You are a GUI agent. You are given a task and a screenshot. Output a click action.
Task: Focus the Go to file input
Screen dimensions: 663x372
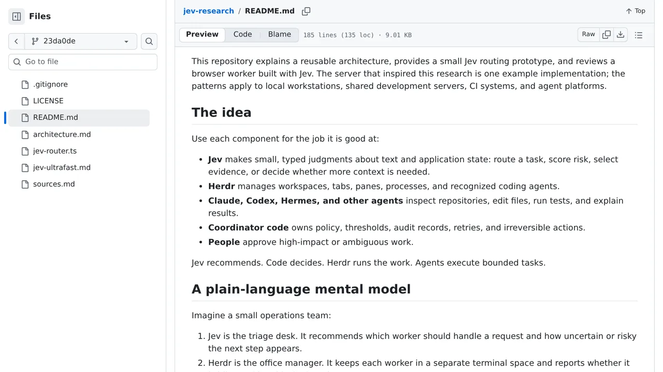pos(83,61)
